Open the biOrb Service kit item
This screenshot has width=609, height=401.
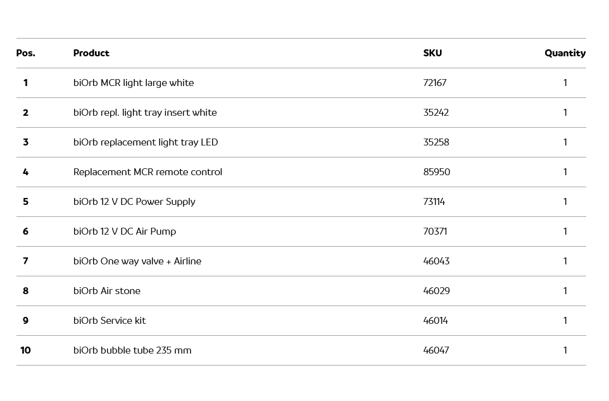pos(110,321)
